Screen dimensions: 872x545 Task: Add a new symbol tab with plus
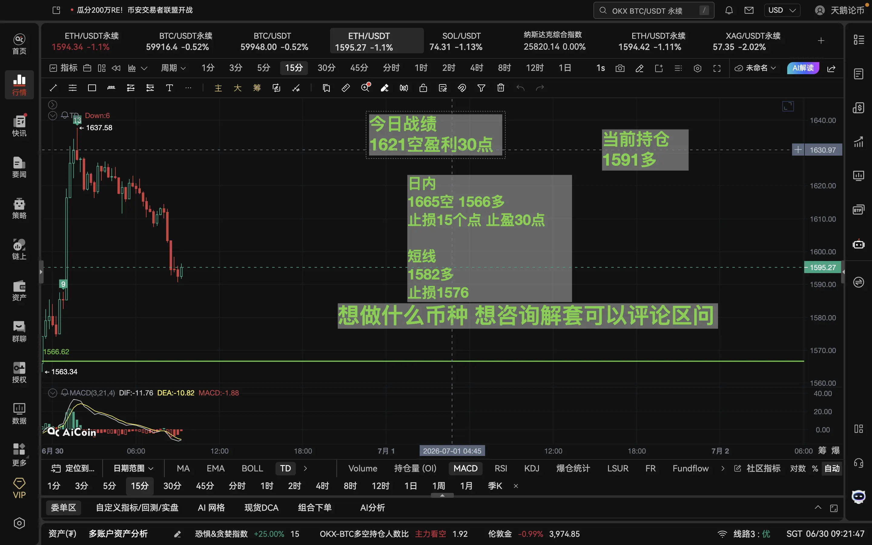click(x=821, y=41)
